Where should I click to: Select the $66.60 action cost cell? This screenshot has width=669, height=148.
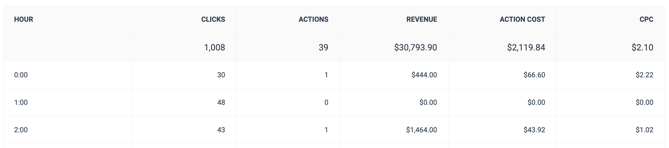coord(534,75)
